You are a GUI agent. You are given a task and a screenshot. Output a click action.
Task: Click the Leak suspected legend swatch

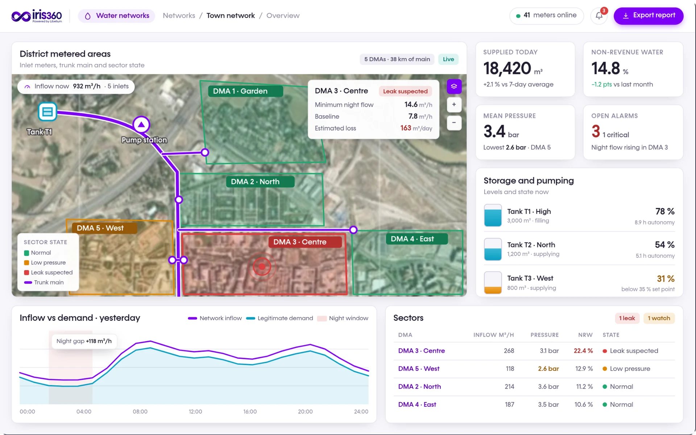(x=26, y=273)
